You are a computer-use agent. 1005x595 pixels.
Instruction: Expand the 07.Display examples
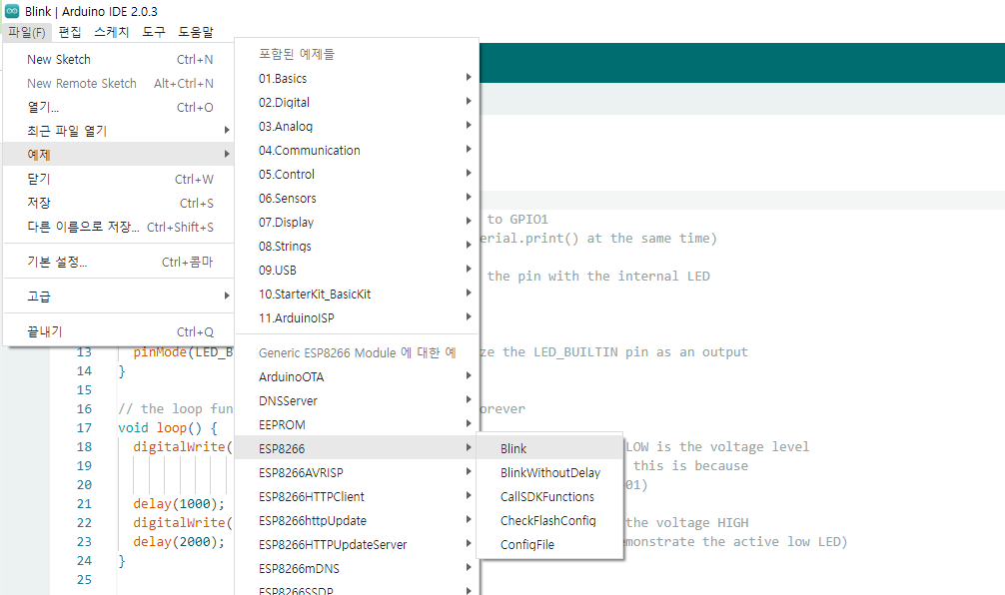[357, 223]
